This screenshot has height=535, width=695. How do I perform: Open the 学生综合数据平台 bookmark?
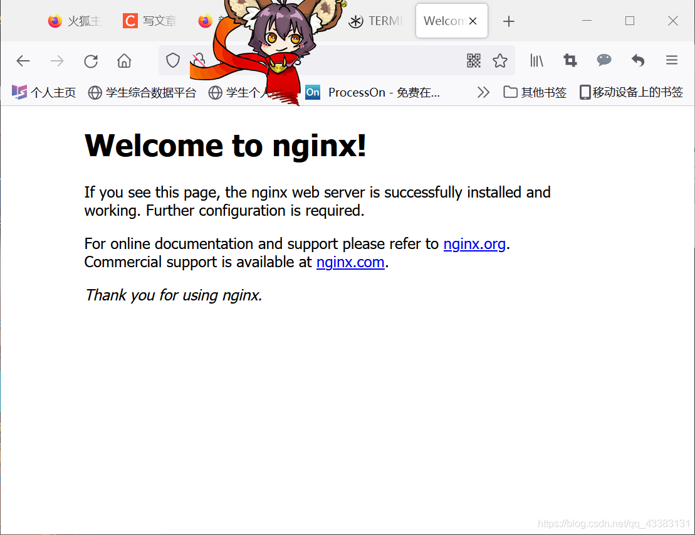coord(142,92)
